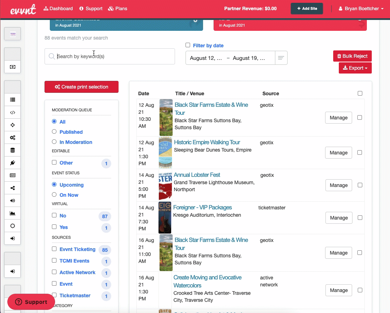
Task: Click Create print selection
Action: click(x=82, y=87)
